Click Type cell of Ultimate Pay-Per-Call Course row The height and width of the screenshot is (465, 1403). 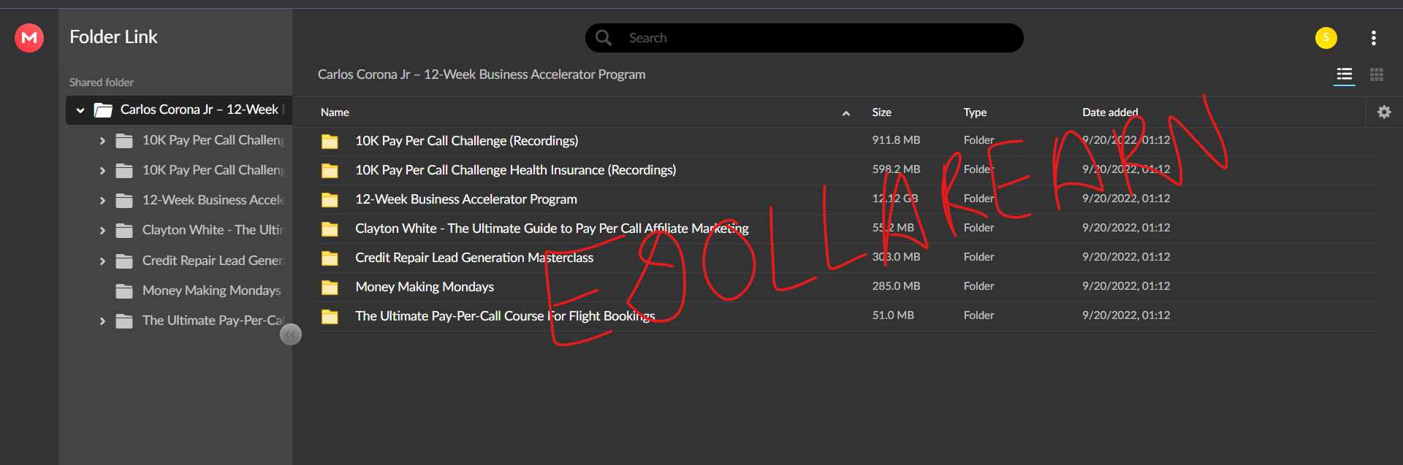tap(978, 315)
